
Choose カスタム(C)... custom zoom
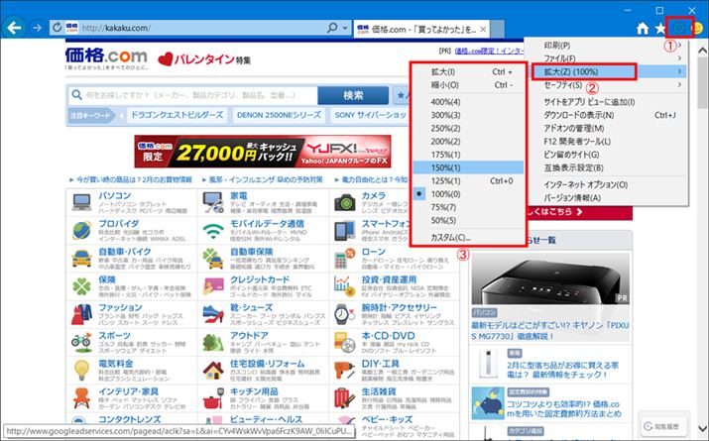pyautogui.click(x=468, y=237)
